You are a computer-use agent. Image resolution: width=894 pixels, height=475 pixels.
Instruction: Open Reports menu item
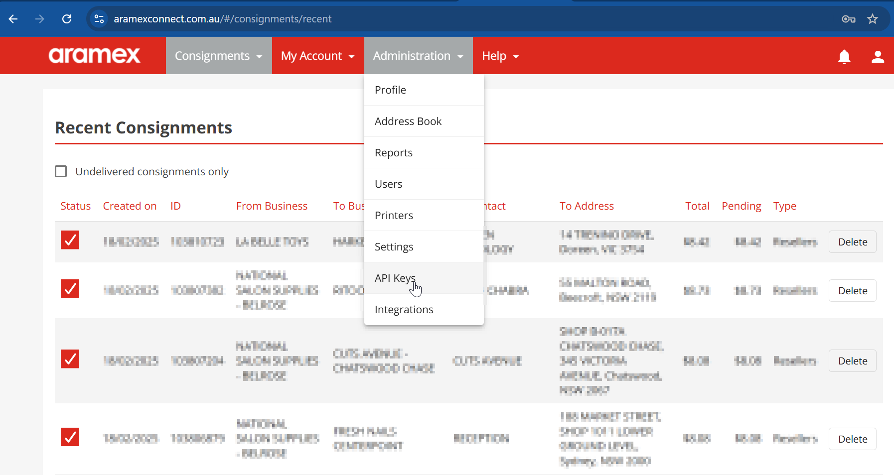424,153
